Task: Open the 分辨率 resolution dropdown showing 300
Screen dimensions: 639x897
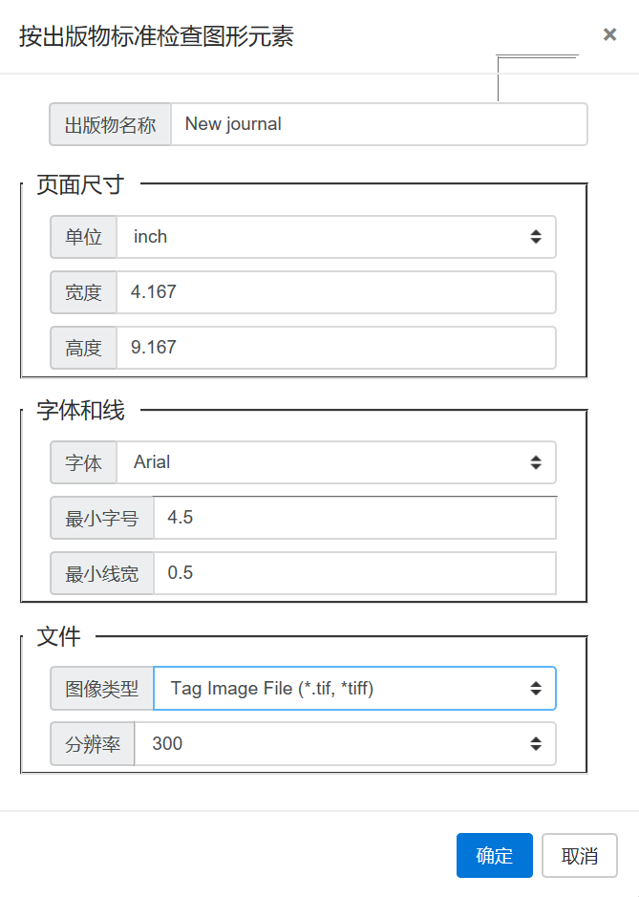Action: coord(344,743)
